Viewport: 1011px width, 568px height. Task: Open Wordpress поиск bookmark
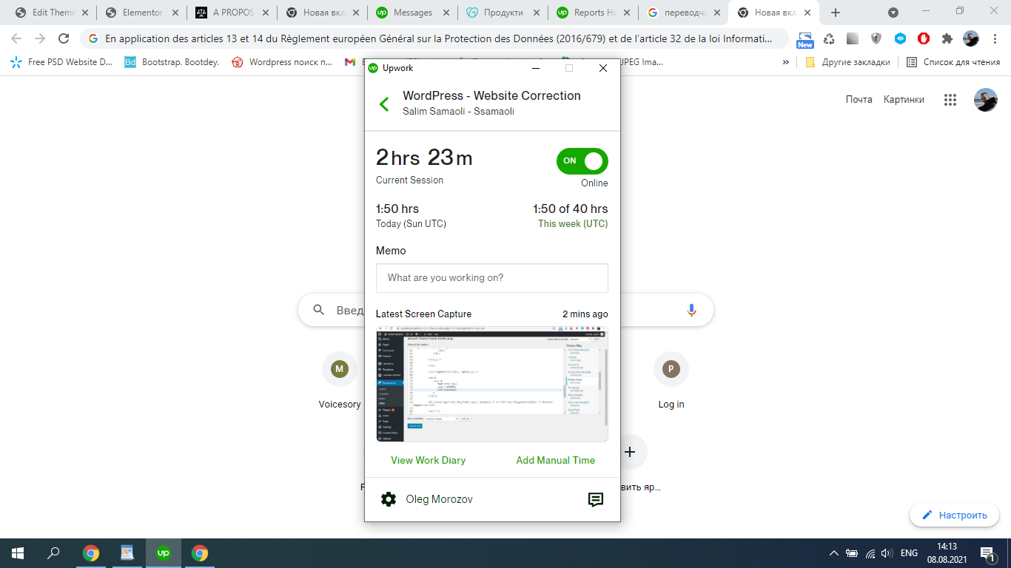(282, 62)
